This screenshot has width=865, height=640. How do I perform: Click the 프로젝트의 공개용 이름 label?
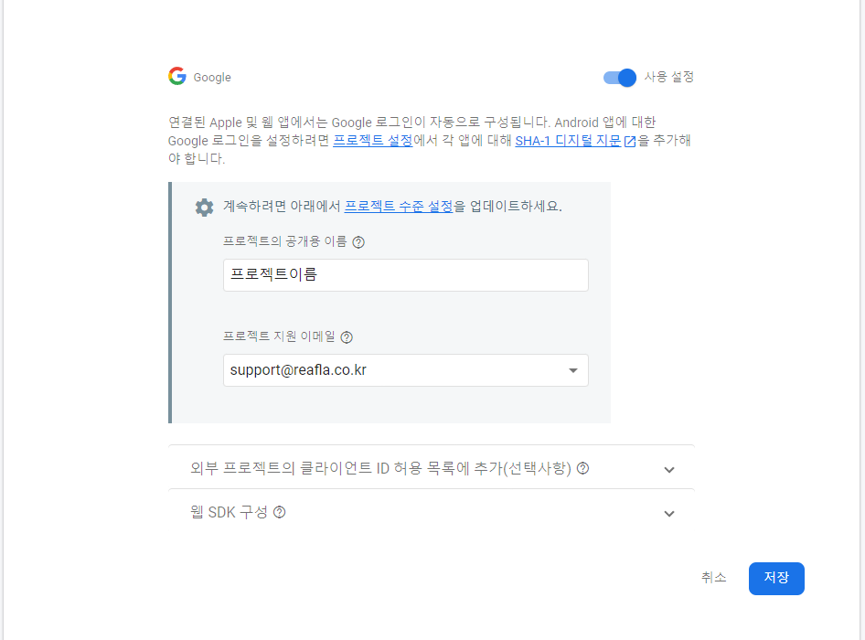(x=285, y=241)
